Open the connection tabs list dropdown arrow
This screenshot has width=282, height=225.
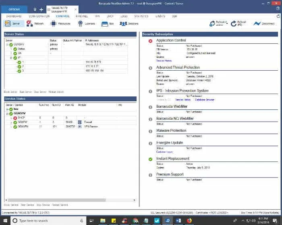pyautogui.click(x=35, y=10)
